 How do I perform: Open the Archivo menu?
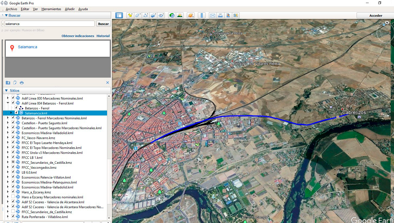pyautogui.click(x=11, y=9)
